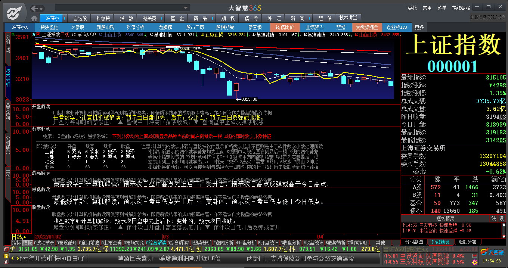
Task: Go back using the arrow button
Action: [35, 8]
